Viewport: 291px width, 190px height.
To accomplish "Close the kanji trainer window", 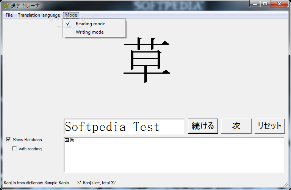I will (x=279, y=4).
